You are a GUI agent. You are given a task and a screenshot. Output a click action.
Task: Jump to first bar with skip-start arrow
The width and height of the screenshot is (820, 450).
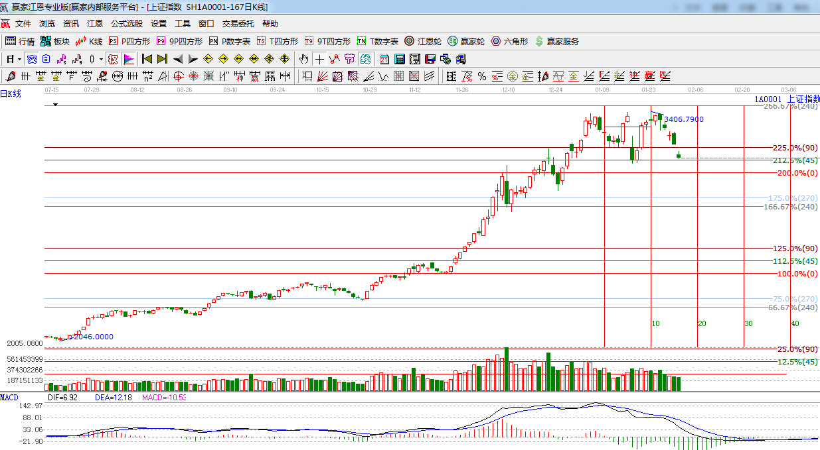(x=147, y=59)
